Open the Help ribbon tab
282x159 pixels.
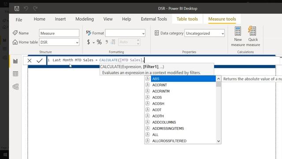[x=126, y=19]
